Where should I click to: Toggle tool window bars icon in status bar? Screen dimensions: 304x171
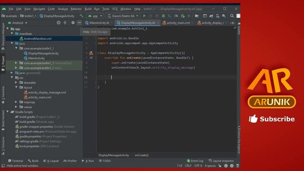click(x=3, y=166)
